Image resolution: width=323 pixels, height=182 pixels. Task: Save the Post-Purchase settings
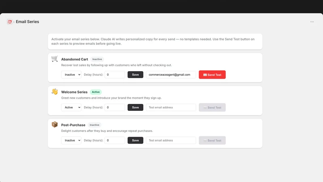[135, 140]
